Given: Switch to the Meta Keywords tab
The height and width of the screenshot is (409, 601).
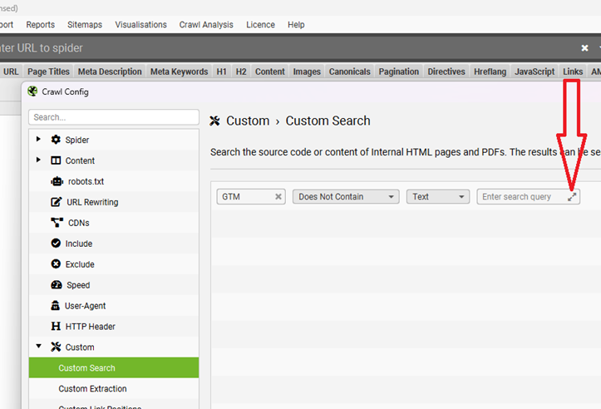Looking at the screenshot, I should click(179, 71).
